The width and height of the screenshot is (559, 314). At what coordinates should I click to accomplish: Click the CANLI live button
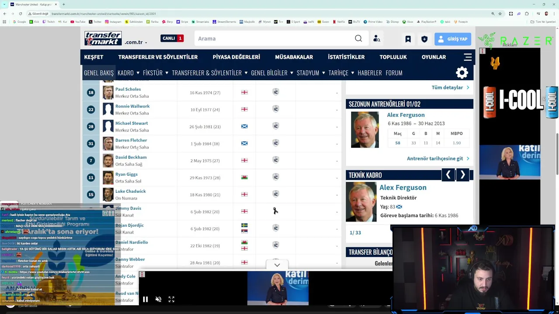pos(172,38)
